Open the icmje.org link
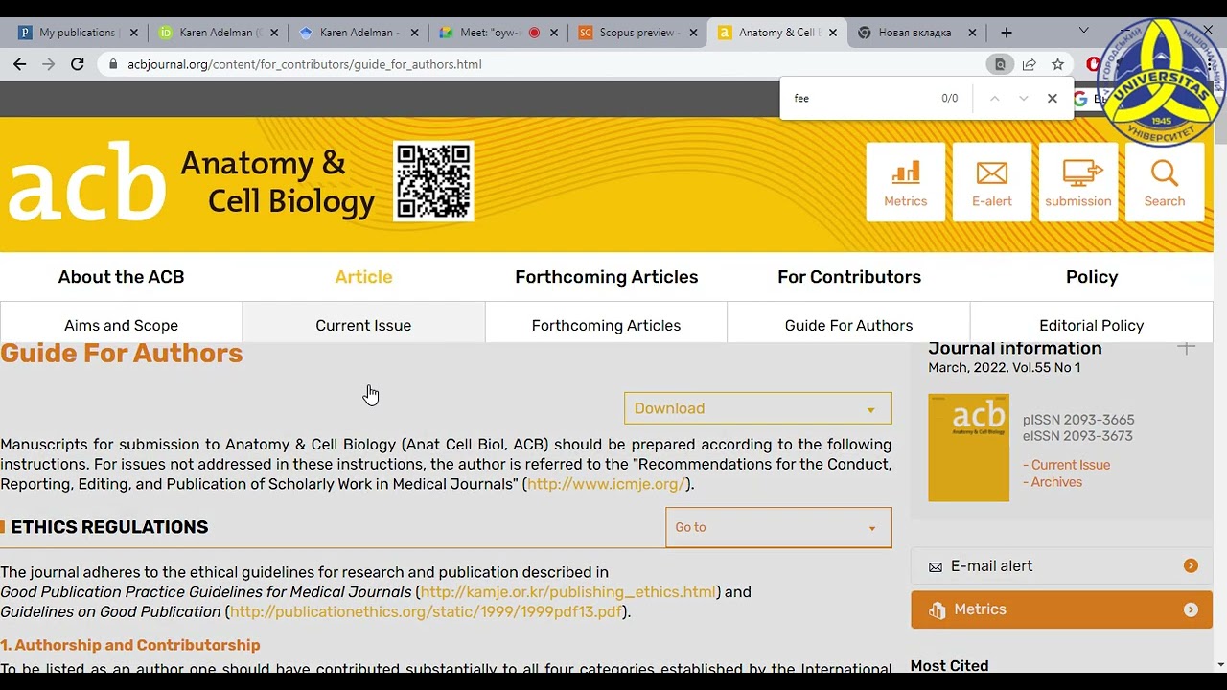The image size is (1227, 690). click(x=606, y=484)
